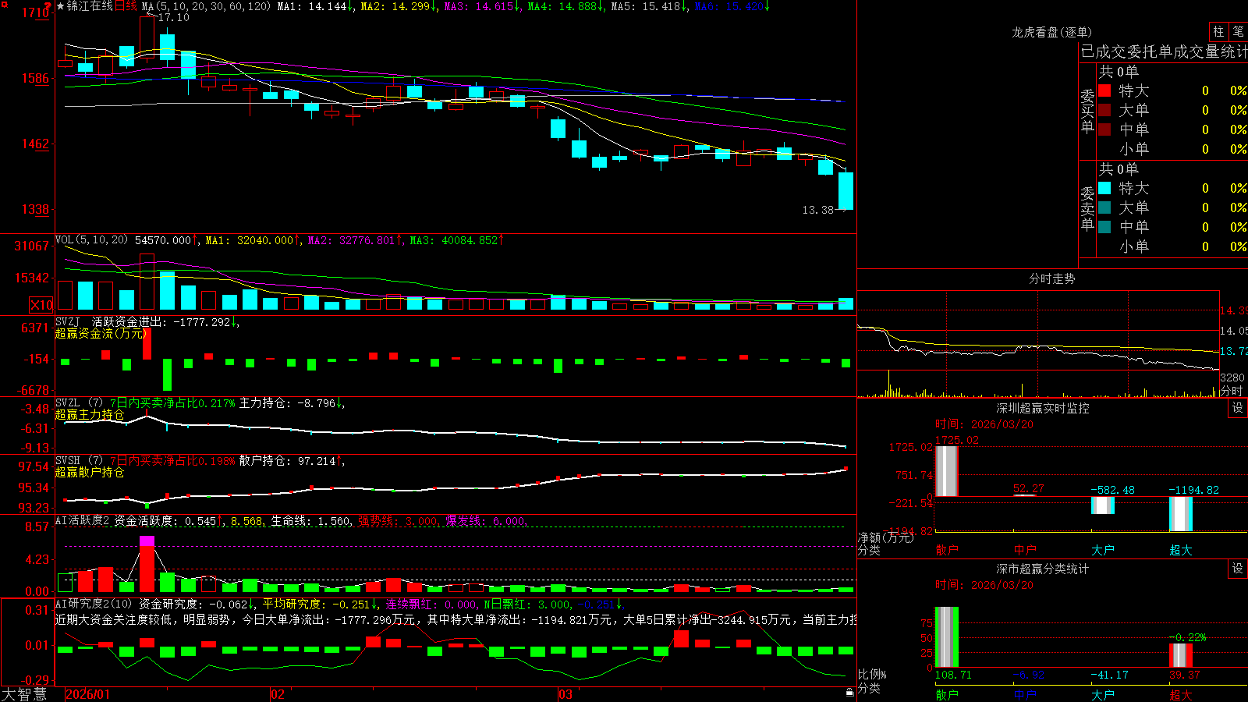The height and width of the screenshot is (702, 1248).
Task: Open the SVSH (7) indicator label
Action: click(79, 461)
